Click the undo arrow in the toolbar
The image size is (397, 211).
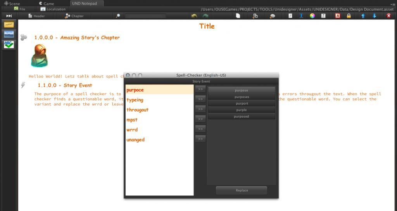[x=194, y=16]
